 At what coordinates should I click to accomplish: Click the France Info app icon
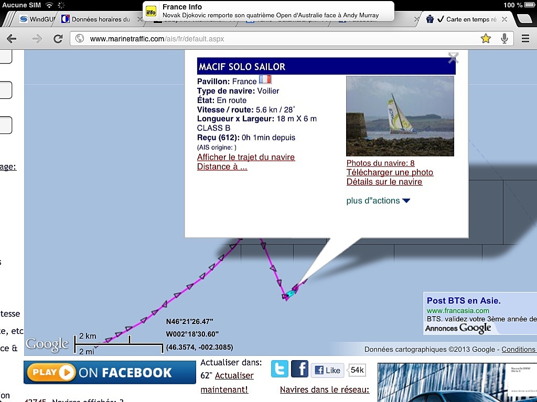coord(151,12)
